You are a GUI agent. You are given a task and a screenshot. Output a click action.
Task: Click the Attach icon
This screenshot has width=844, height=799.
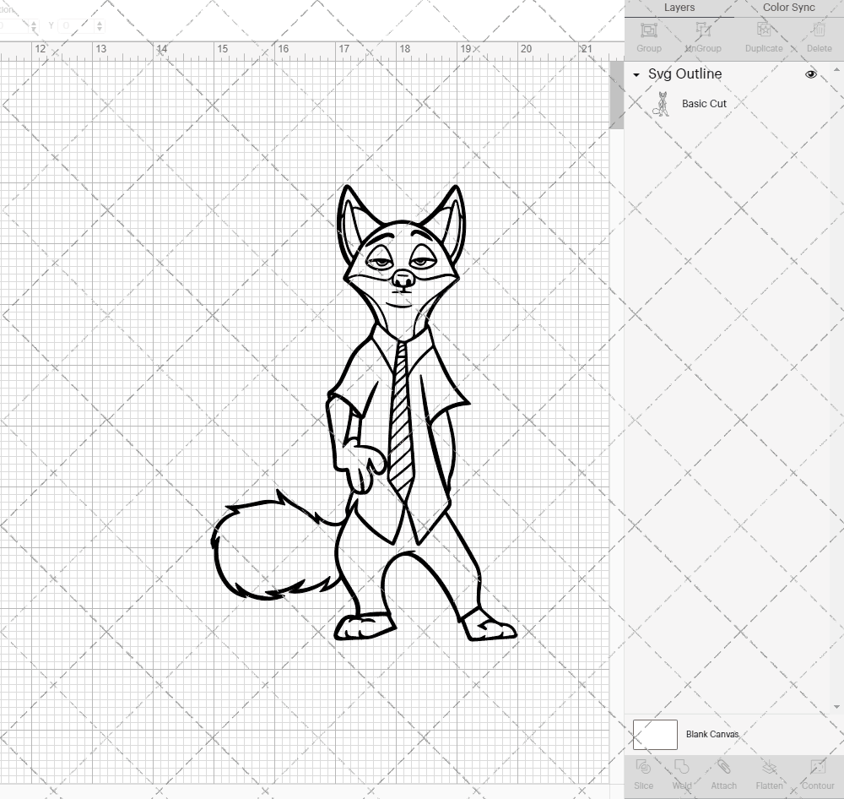[723, 775]
